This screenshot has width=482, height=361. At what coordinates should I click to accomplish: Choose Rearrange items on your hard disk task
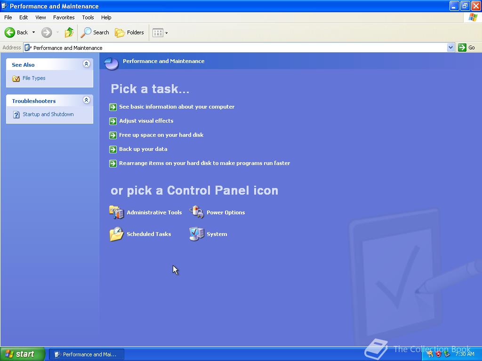click(x=205, y=163)
